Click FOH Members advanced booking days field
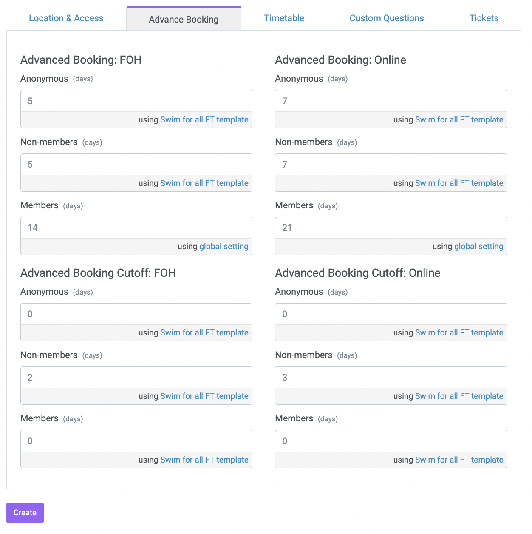Viewport: 532px width, 534px height. 136,228
